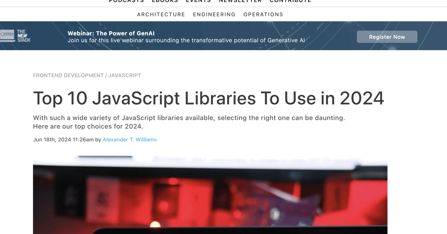Switch to the ARCHITECTURE section tab

161,14
